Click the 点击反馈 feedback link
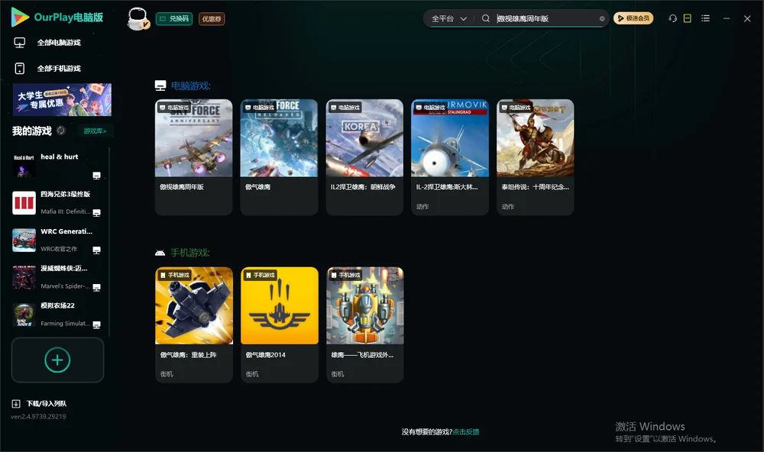Screen dimensions: 764x452 466,432
